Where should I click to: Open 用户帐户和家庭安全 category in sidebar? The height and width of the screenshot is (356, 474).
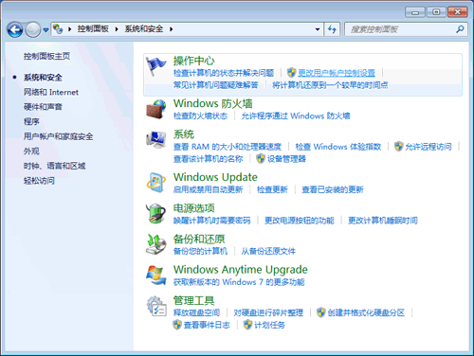[x=58, y=136]
